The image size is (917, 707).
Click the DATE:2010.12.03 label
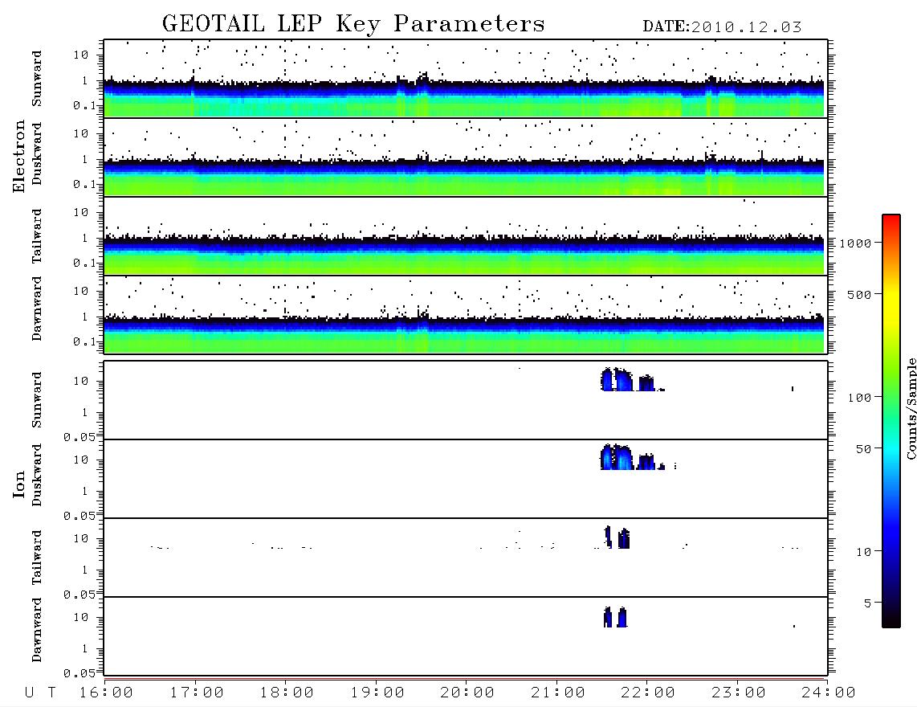tap(722, 27)
